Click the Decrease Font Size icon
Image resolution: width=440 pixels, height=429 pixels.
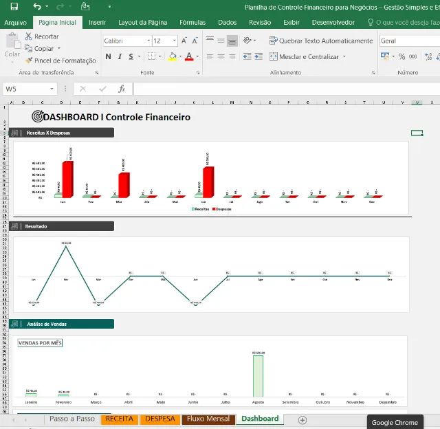click(195, 41)
